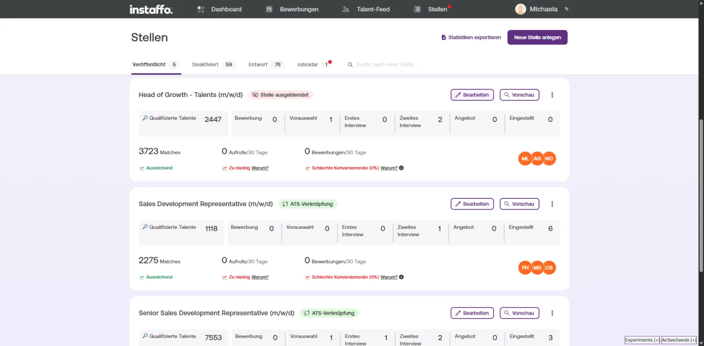Click the Stelle ausgeblendet hidden badge
The height and width of the screenshot is (346, 704).
click(281, 95)
